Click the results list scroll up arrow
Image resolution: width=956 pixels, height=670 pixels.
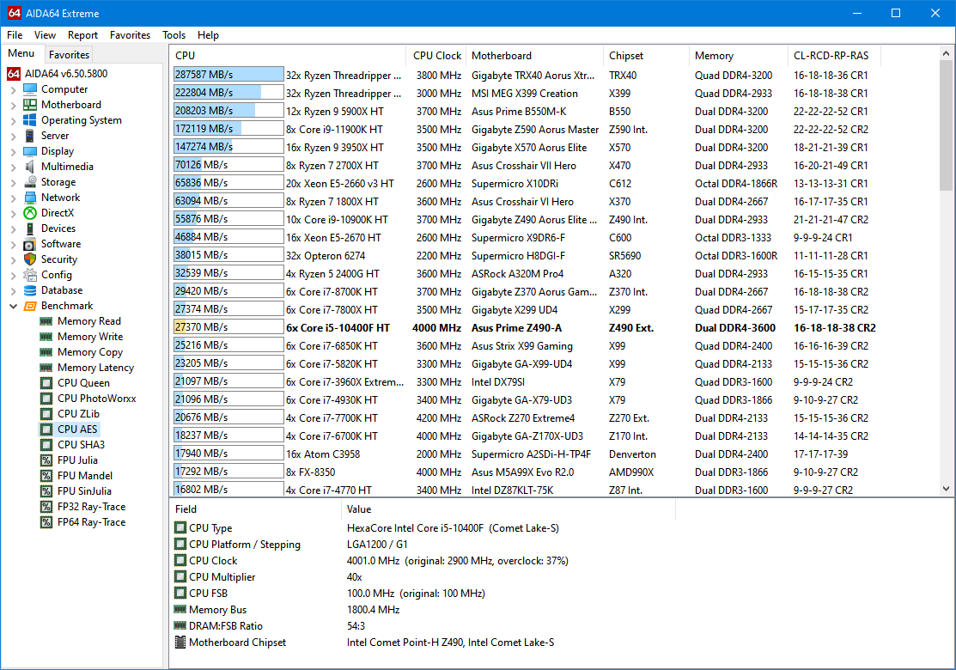tap(946, 53)
